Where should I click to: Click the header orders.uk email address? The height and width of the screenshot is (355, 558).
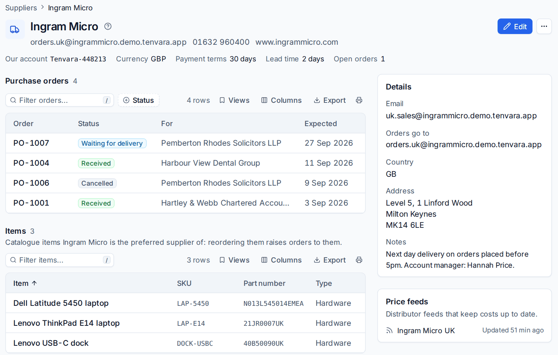coord(108,42)
